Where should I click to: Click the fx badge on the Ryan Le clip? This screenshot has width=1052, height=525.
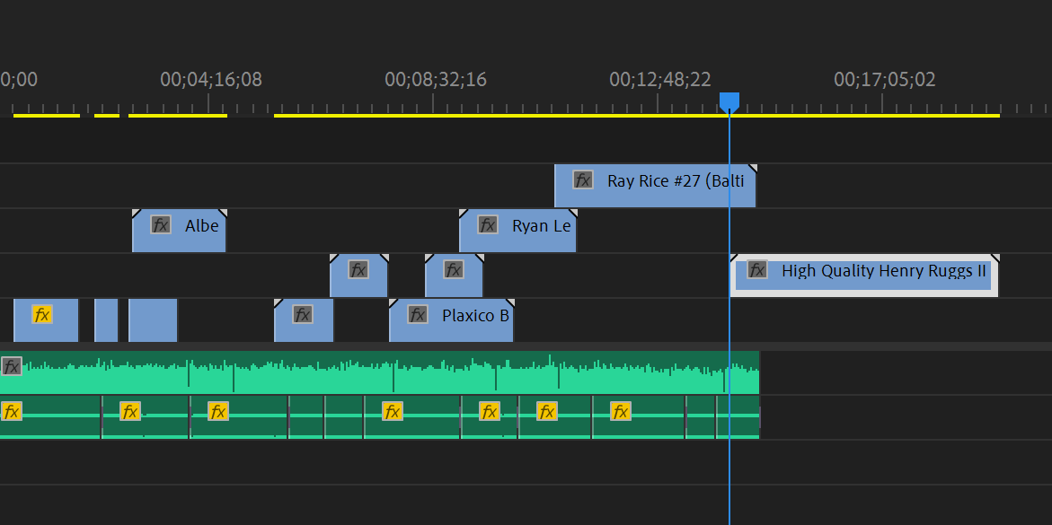tap(488, 224)
